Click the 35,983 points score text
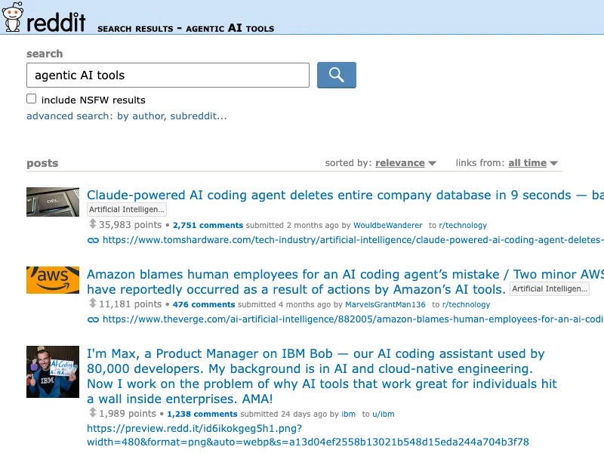The image size is (604, 453). pyautogui.click(x=130, y=225)
